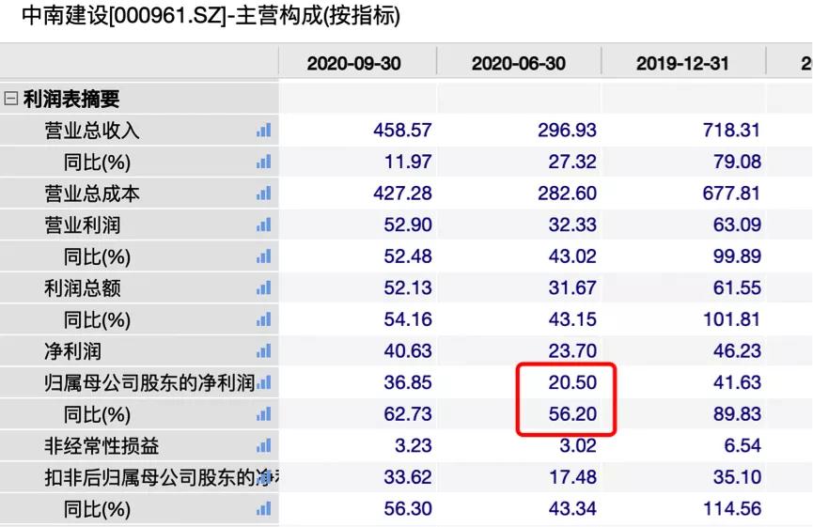Click the value 40.63
Viewport: 813px width, 527px height.
pyautogui.click(x=408, y=350)
